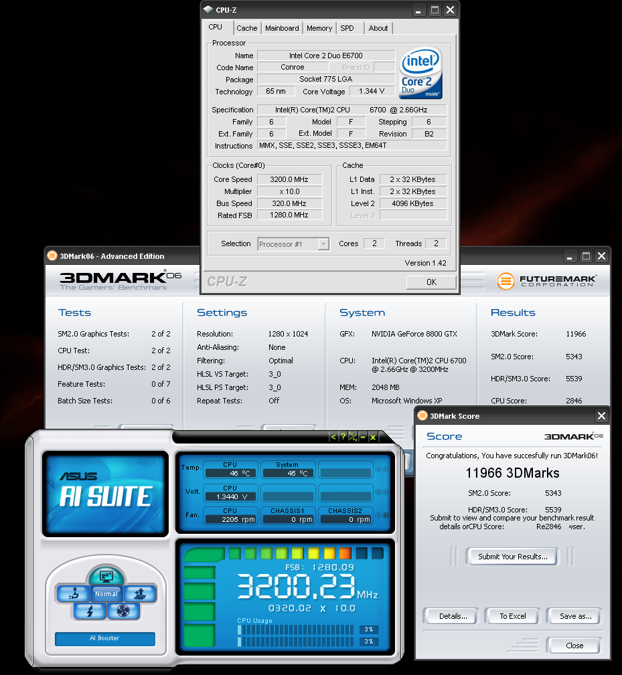Click the Normal mode button in AI Suite
Screen dimensions: 622x675
106,593
